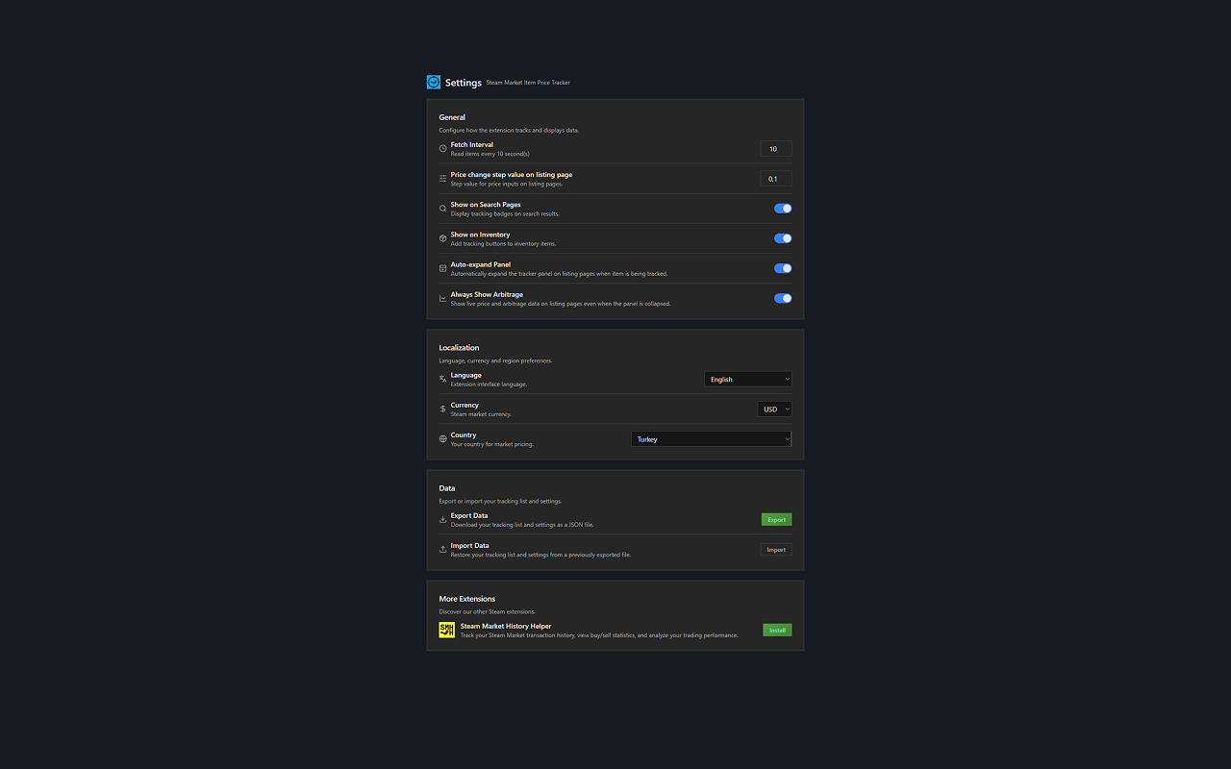This screenshot has width=1231, height=769.
Task: Click the Always Show Arbitrage label
Action: click(x=488, y=294)
